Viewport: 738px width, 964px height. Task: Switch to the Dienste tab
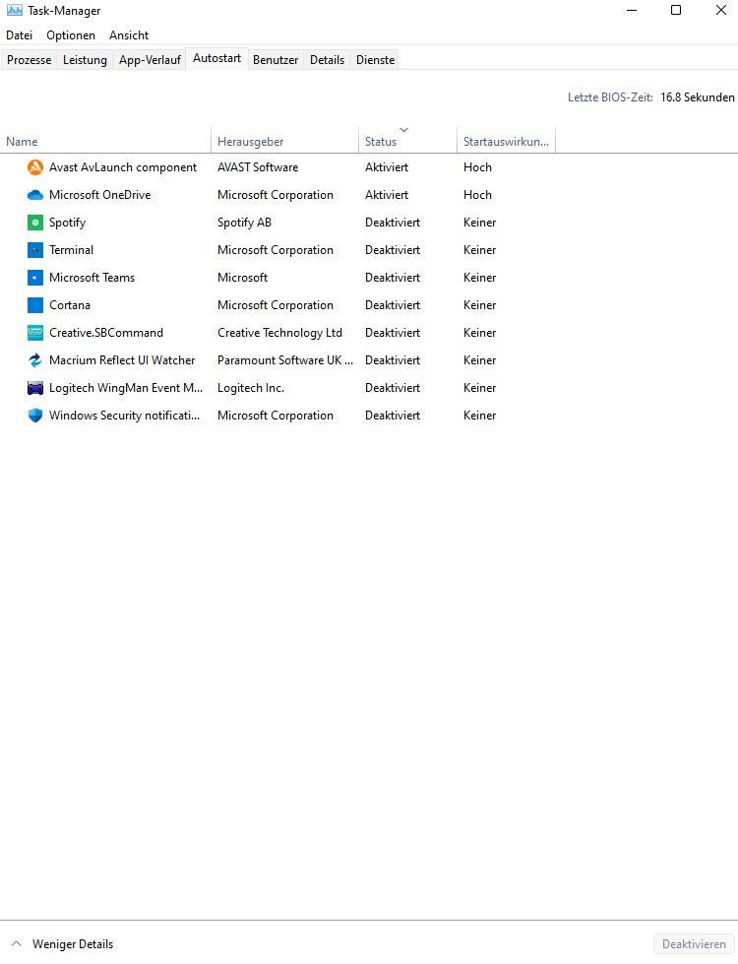(376, 60)
